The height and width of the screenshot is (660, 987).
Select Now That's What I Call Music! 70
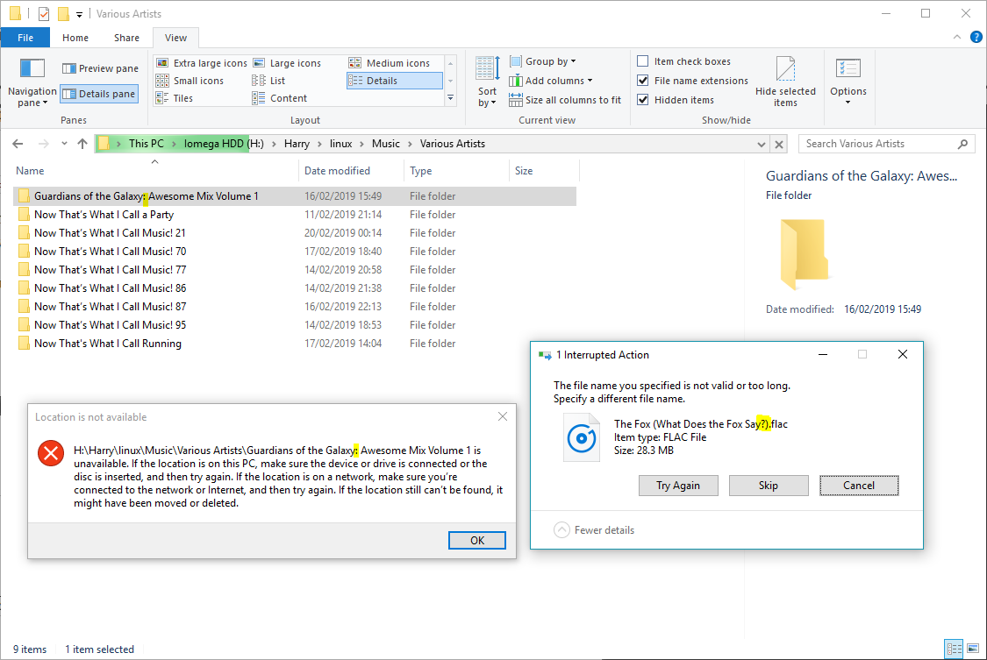coord(295,251)
